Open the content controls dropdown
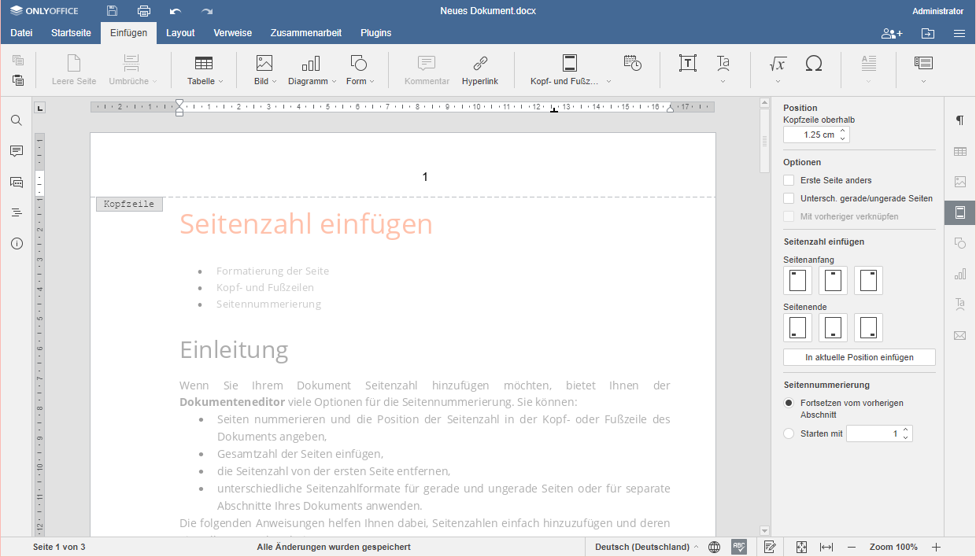The width and height of the screenshot is (976, 557). pyautogui.click(x=923, y=81)
